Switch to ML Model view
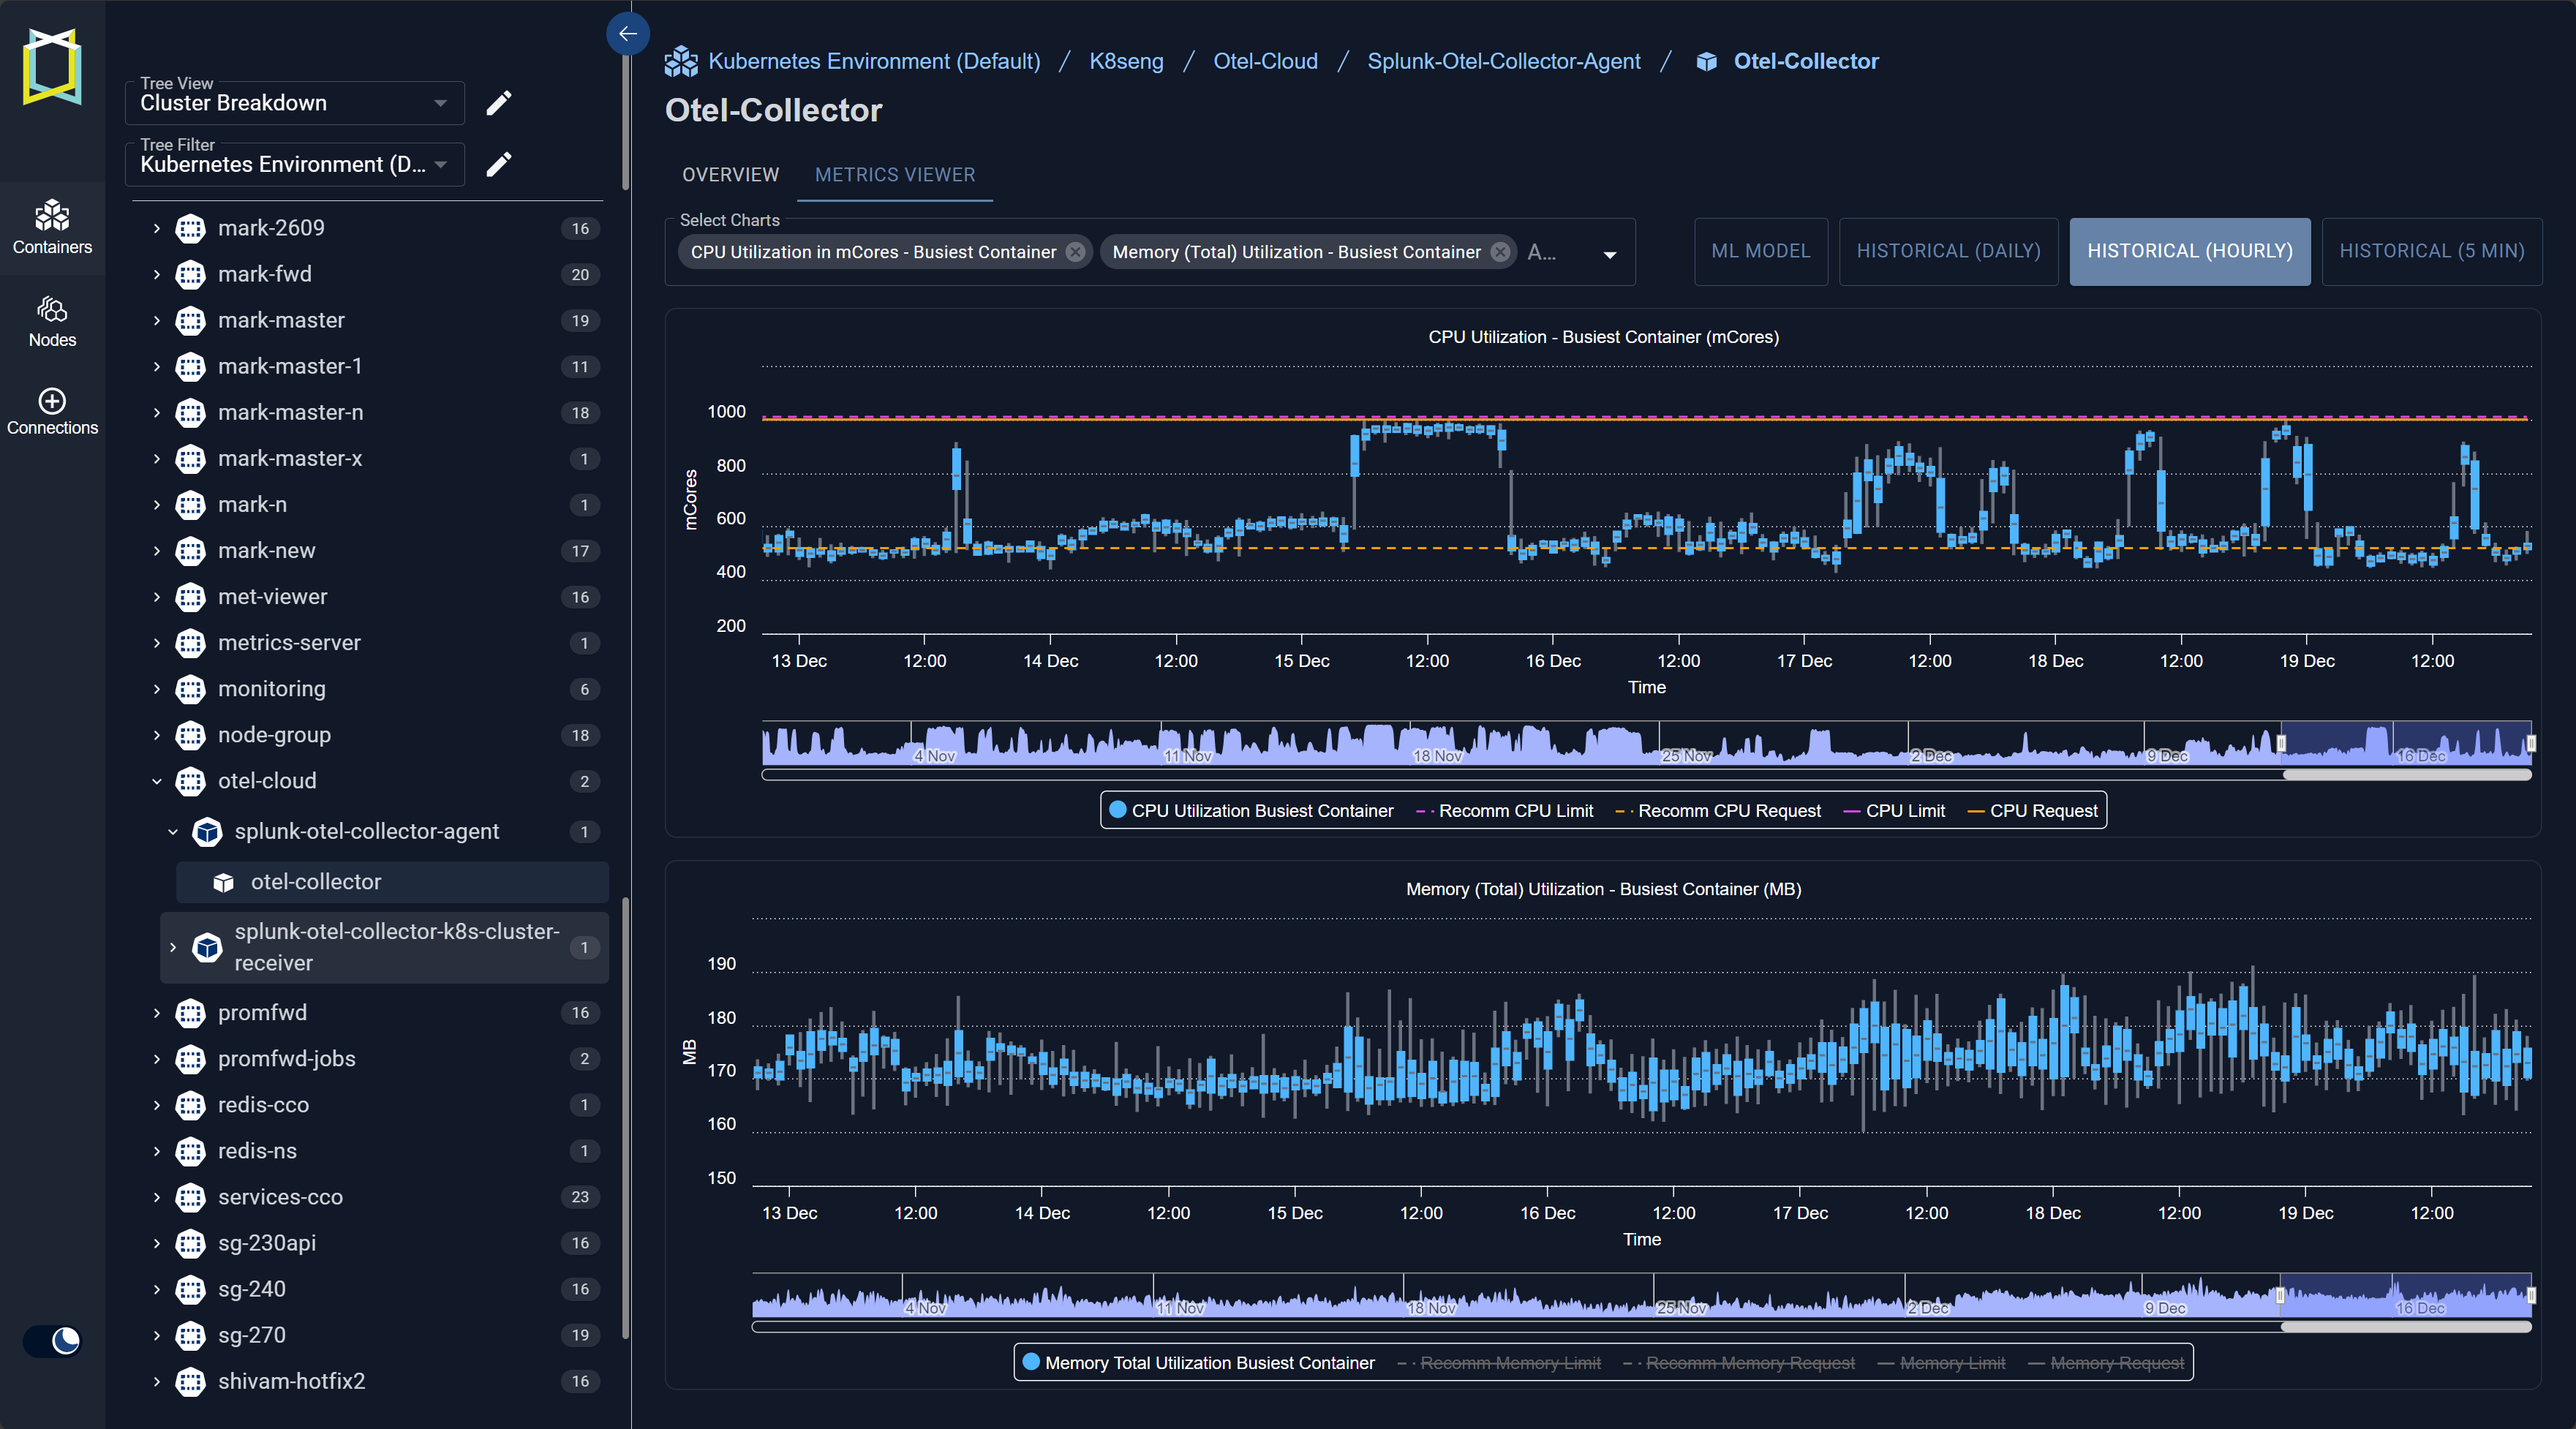This screenshot has height=1429, width=2576. [1761, 251]
